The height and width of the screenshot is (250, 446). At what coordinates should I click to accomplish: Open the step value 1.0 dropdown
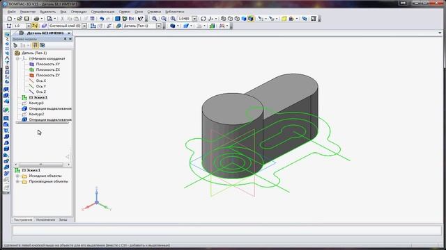pyautogui.click(x=29, y=26)
